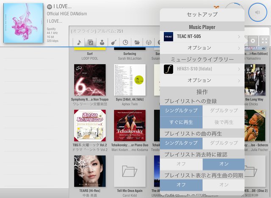Screen dimensions: 271x198
Task: Choose 後で再生 for playlist registration
Action: pyautogui.click(x=224, y=122)
